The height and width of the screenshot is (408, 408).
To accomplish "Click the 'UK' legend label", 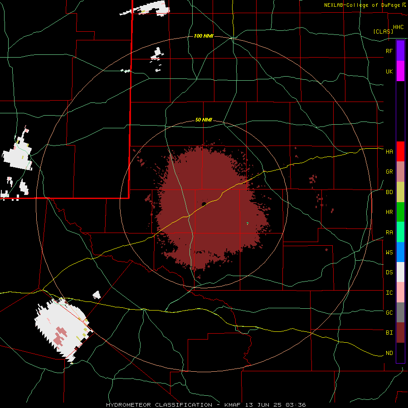I will pos(389,71).
